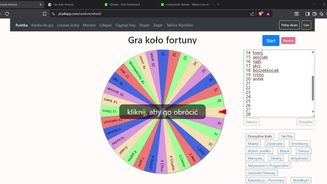Select the Emotikony preset
Viewport: 327px width, 184px height.
[x=300, y=144]
